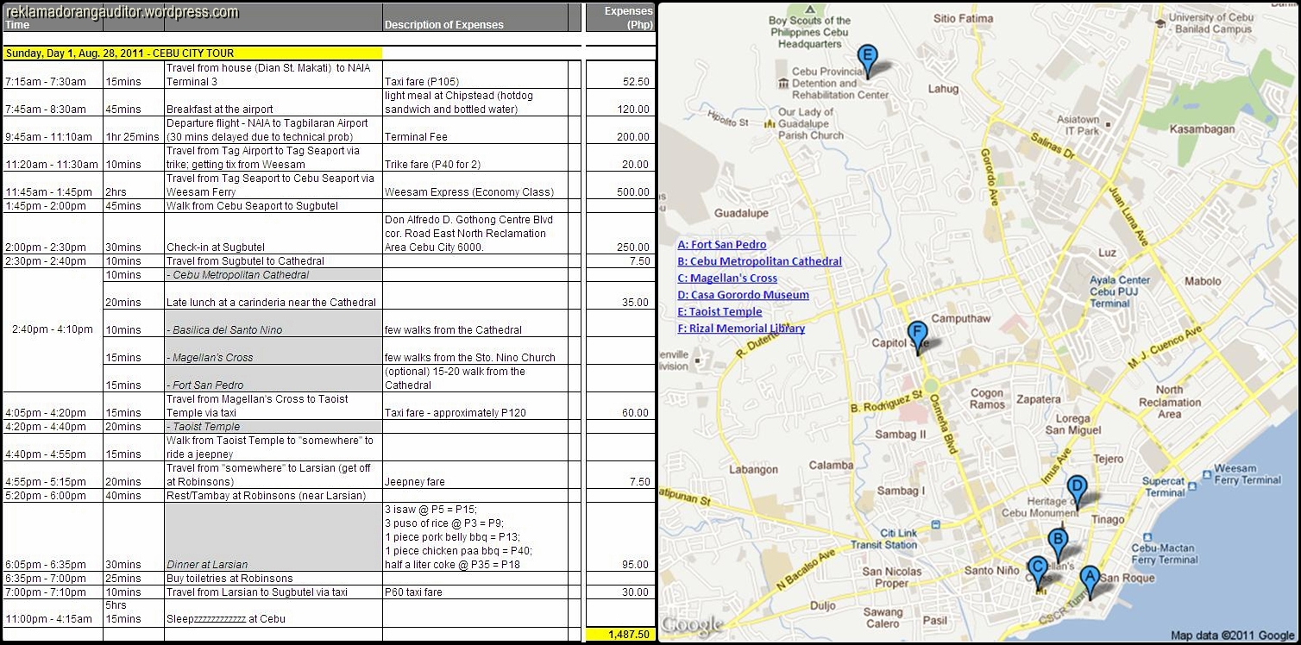Click the yellow 'Sunday, Day 1' title row
The height and width of the screenshot is (645, 1301).
pos(192,53)
